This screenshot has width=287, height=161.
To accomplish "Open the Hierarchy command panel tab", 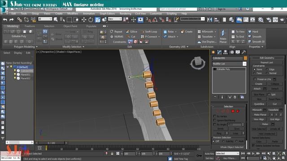I will [226, 52].
